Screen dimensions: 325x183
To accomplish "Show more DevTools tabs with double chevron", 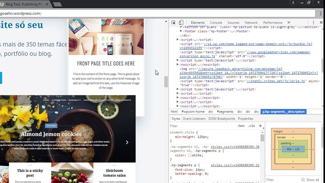I will (289, 23).
